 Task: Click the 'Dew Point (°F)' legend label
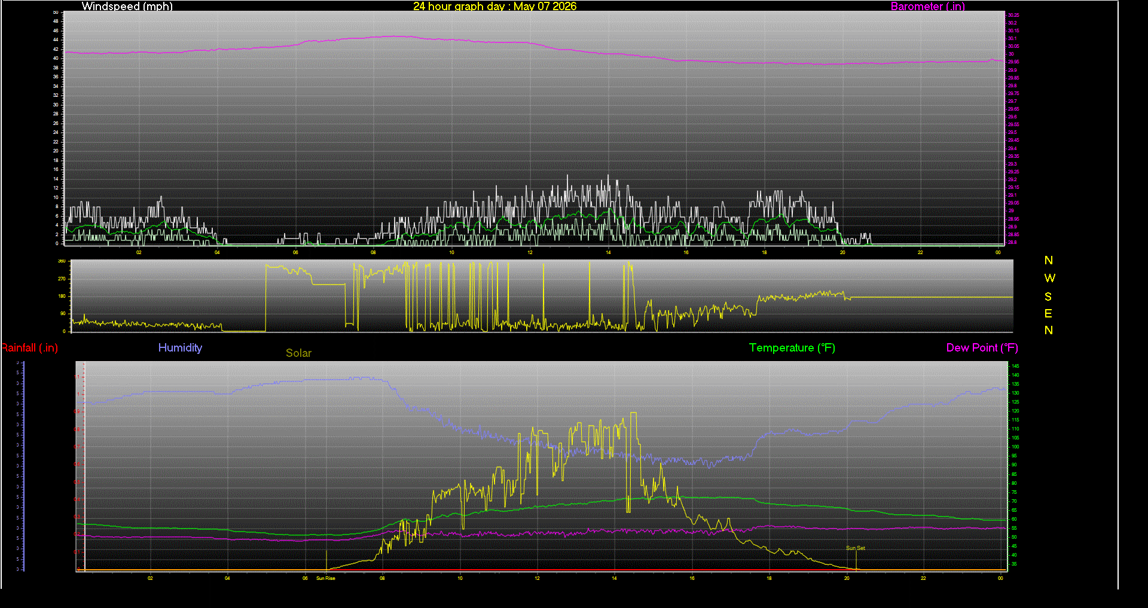(x=982, y=347)
